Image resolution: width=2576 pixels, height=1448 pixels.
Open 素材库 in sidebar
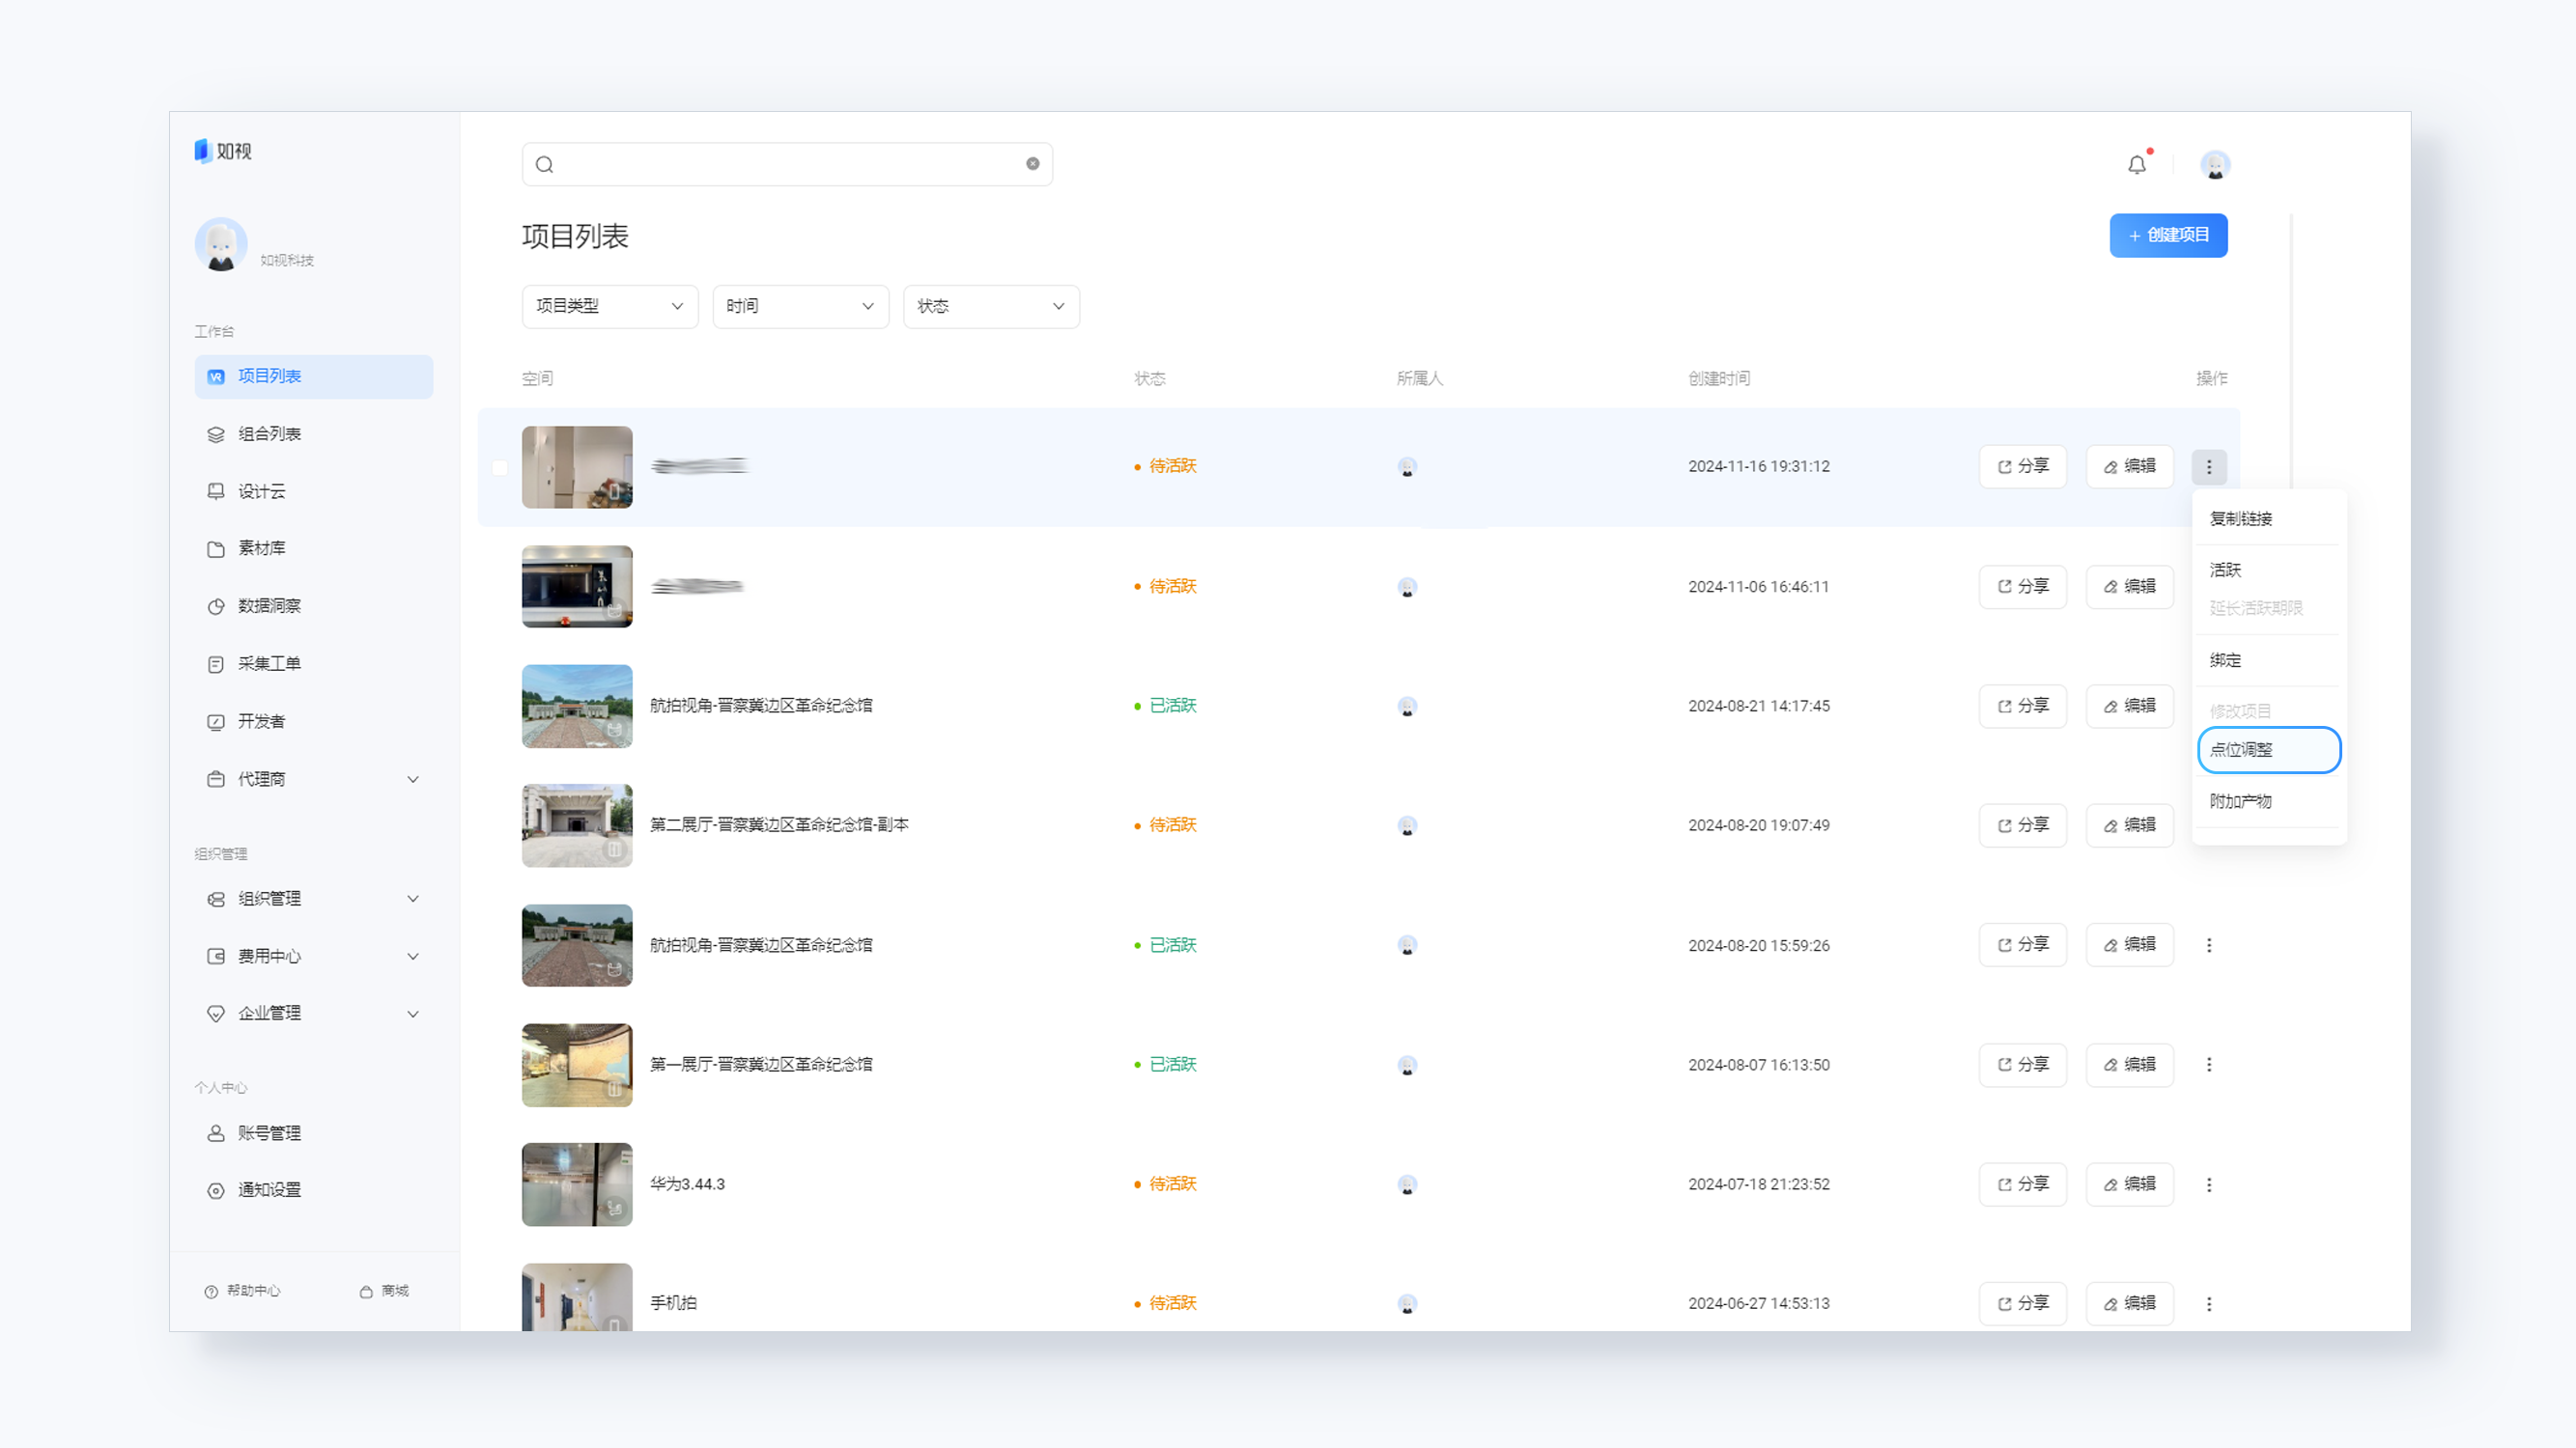(314, 548)
